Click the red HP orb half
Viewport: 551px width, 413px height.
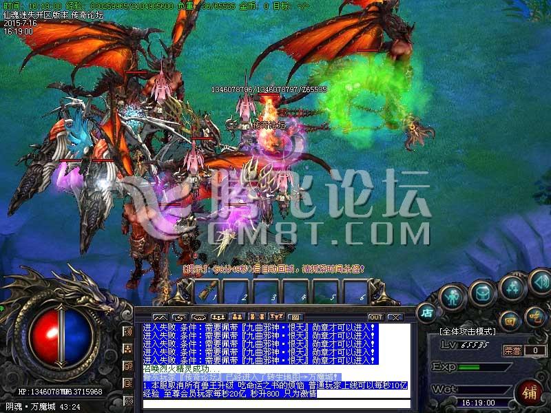point(45,337)
